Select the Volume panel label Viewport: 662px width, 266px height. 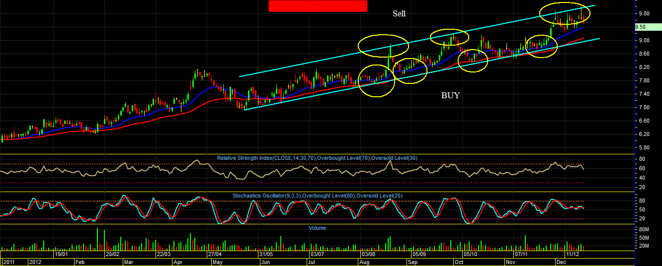[318, 228]
